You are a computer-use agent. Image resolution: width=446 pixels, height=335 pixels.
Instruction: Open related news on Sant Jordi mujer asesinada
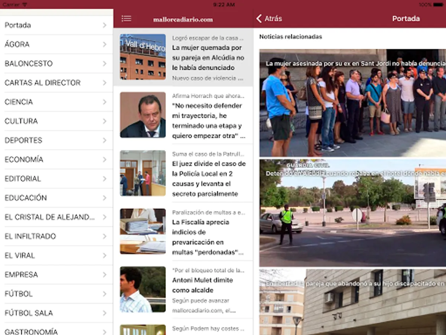(353, 103)
